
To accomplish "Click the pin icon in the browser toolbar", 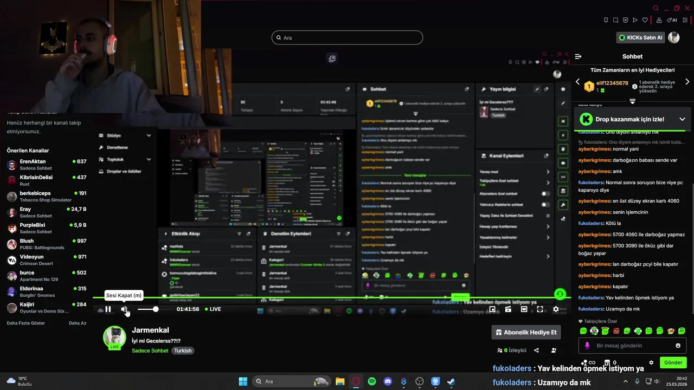I will click(x=606, y=20).
